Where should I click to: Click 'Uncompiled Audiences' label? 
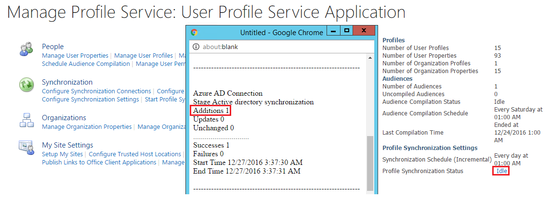coord(413,94)
